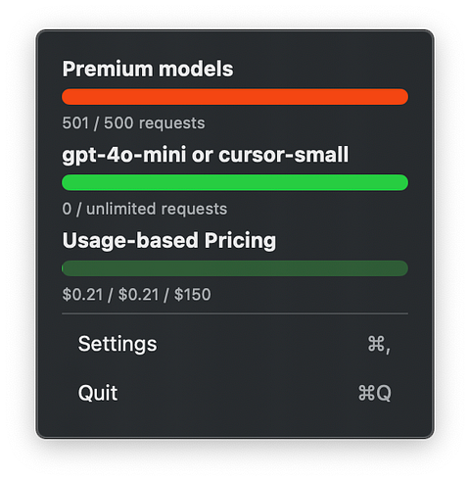Click the 501 count under Premium models
The width and height of the screenshot is (470, 481).
[x=75, y=123]
